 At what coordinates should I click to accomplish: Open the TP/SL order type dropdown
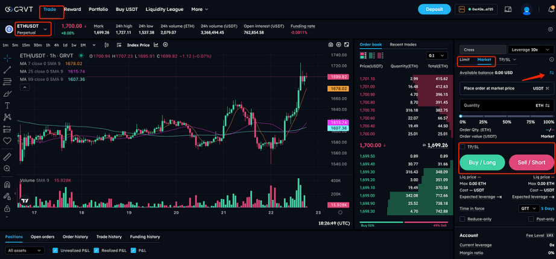507,60
